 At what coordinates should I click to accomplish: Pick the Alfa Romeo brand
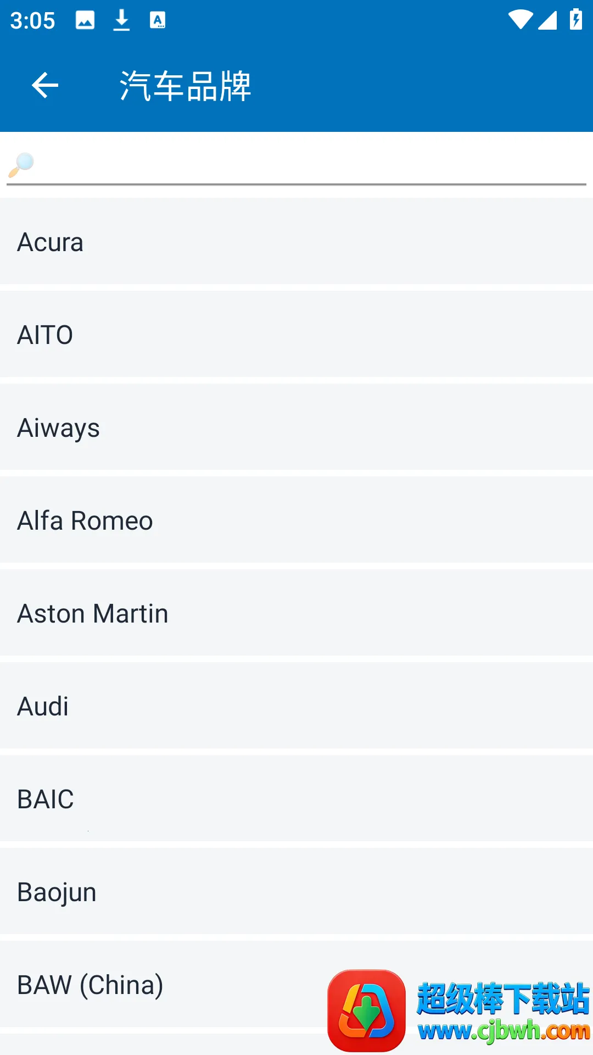pyautogui.click(x=296, y=520)
